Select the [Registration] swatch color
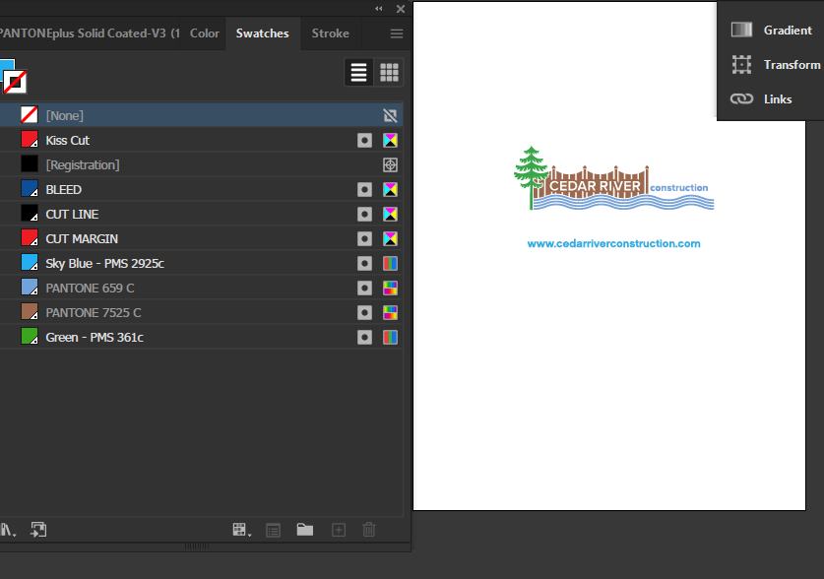Viewport: 824px width, 579px height. tap(30, 164)
